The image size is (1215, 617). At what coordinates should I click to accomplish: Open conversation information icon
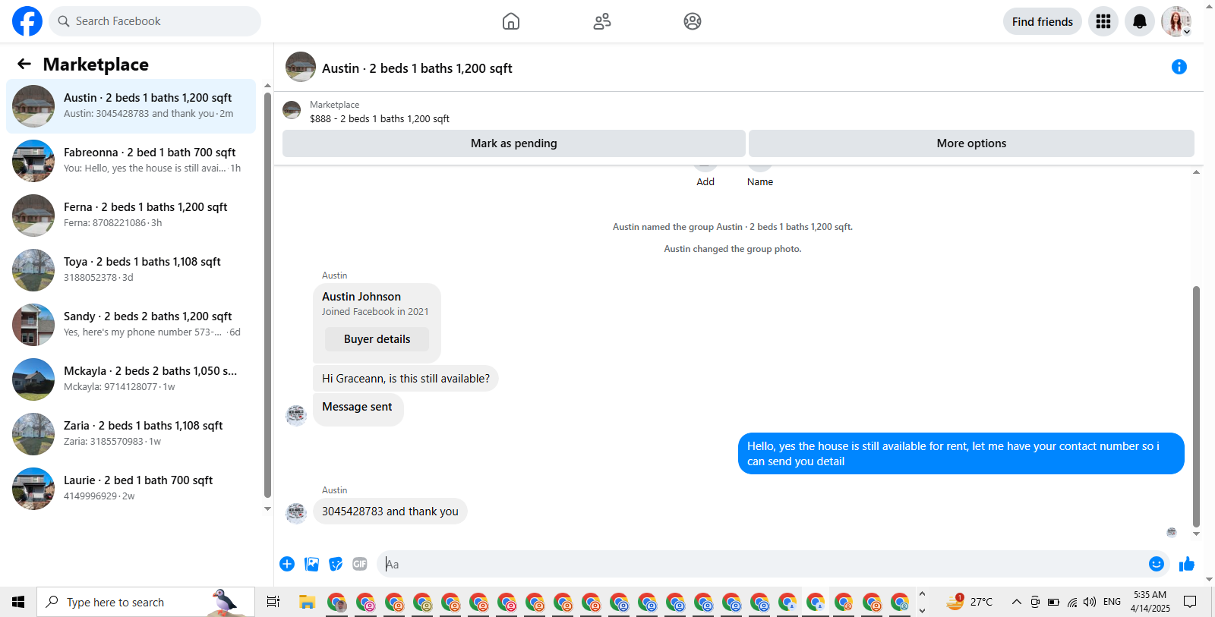point(1179,67)
